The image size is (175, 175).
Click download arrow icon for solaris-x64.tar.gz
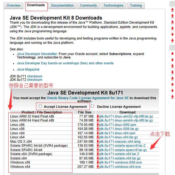[98, 158]
